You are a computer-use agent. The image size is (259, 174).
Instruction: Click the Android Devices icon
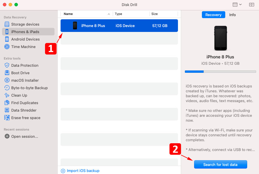point(7,39)
